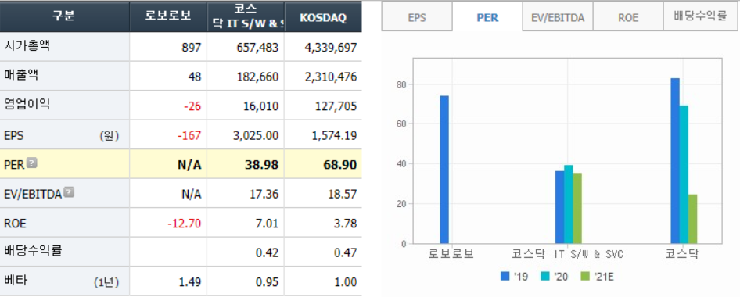This screenshot has height=297, width=740.
Task: Select the 시가총액 row label
Action: point(27,46)
